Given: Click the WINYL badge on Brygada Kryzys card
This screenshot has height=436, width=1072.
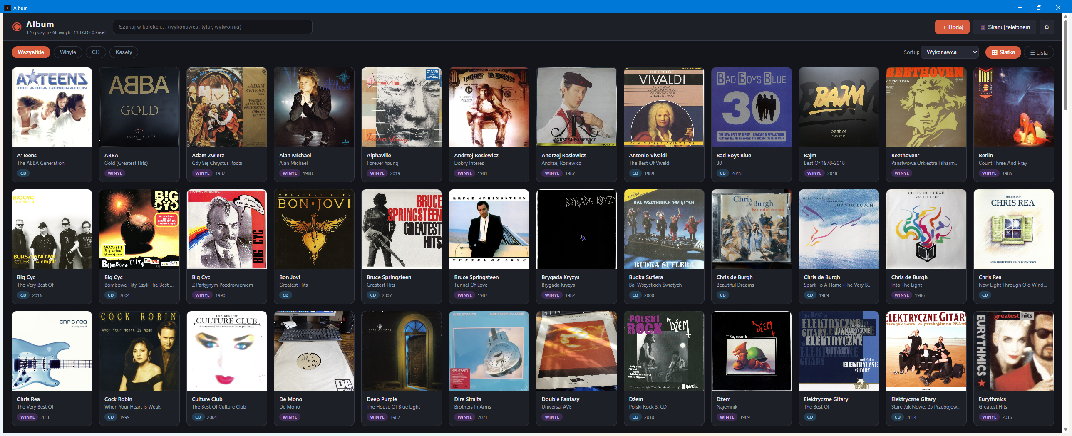Looking at the screenshot, I should coord(552,295).
